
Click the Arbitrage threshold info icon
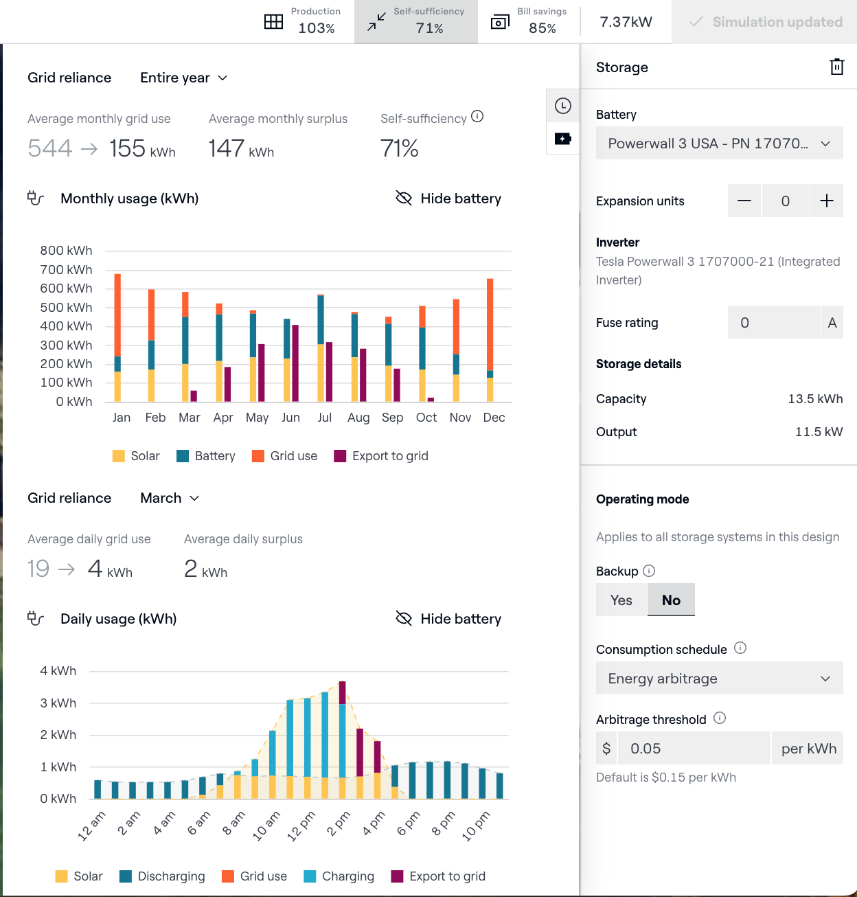click(719, 718)
